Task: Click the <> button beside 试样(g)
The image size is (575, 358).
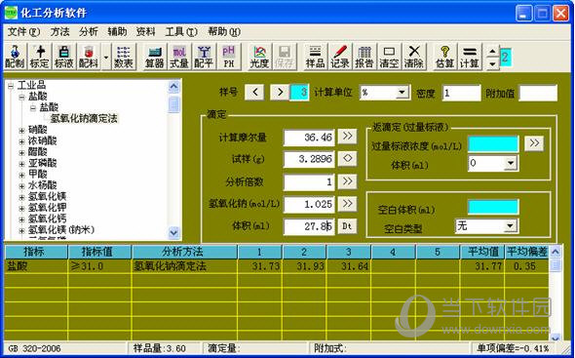Action: click(347, 159)
